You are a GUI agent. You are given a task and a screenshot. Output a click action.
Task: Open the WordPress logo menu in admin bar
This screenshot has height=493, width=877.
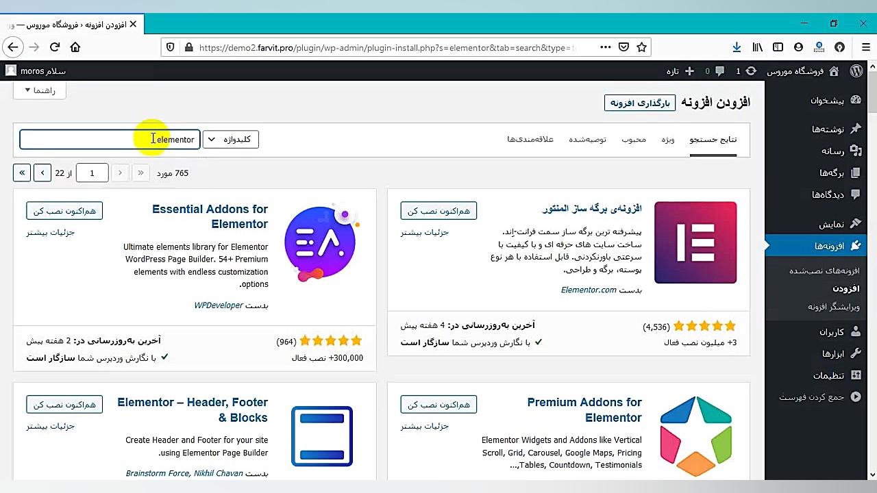point(856,71)
